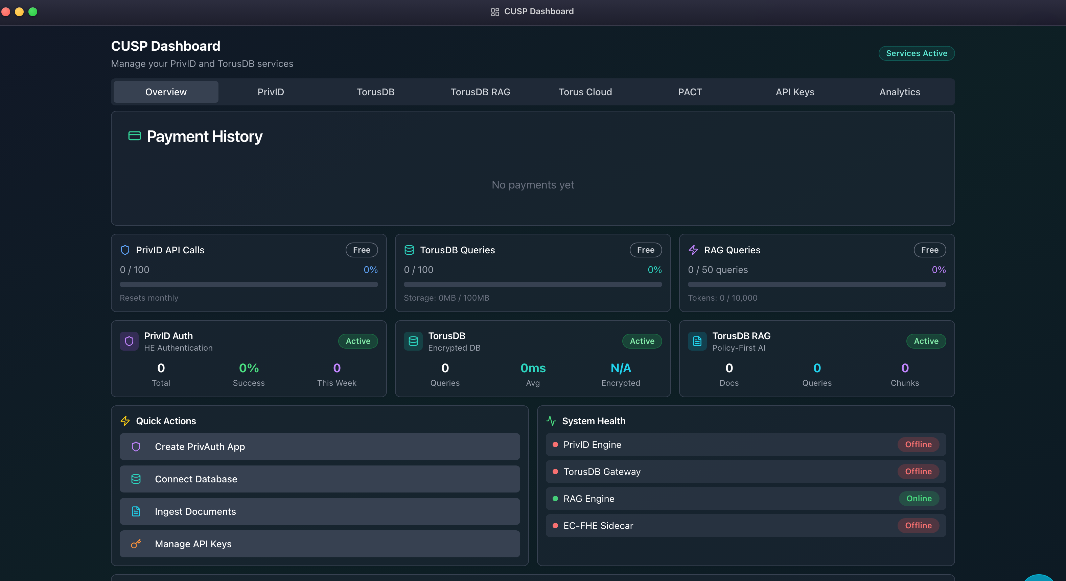Click the 'Policy-First AI' subtitle
1066x581 pixels.
pyautogui.click(x=739, y=348)
